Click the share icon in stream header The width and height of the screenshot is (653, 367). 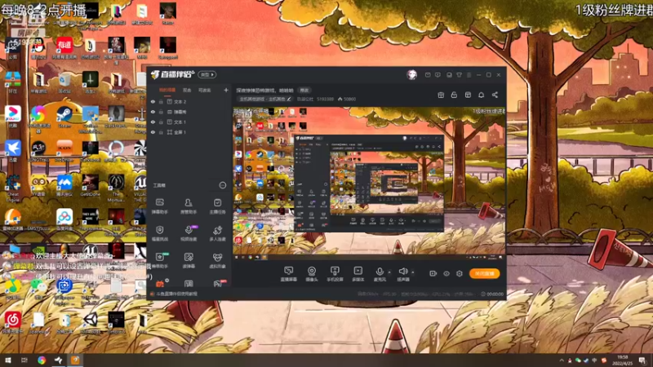tap(495, 95)
